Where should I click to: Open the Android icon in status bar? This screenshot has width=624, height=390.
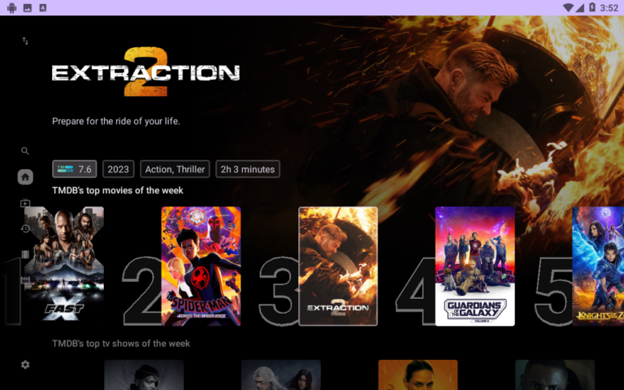(11, 7)
